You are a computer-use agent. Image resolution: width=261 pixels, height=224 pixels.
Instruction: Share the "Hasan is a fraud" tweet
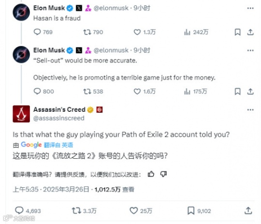(250, 32)
